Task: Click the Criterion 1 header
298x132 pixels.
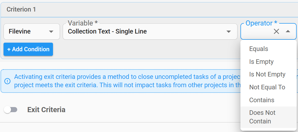Action: point(21,9)
